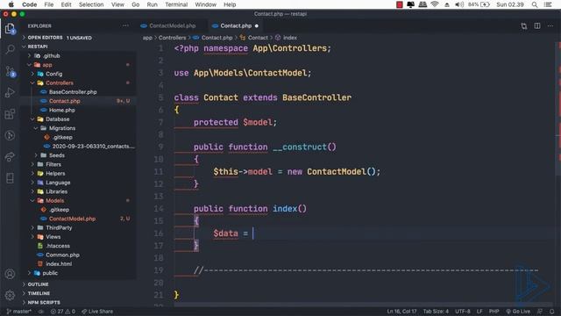561x316 pixels.
Task: Split the editor to the right
Action: 537,25
